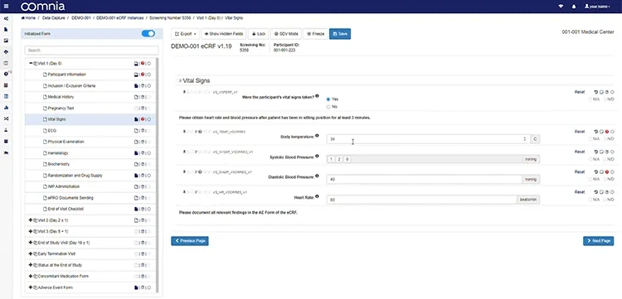Click info icon next to Body temperature
This screenshot has height=299, width=622.
point(317,136)
